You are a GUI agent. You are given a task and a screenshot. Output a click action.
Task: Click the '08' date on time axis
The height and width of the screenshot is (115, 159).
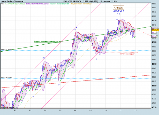pyautogui.click(x=75, y=111)
